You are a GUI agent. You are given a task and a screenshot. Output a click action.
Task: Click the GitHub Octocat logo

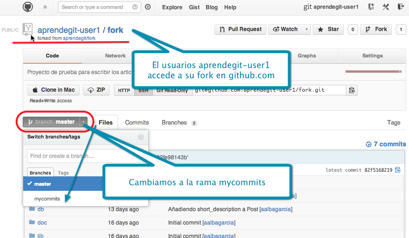tap(28, 7)
